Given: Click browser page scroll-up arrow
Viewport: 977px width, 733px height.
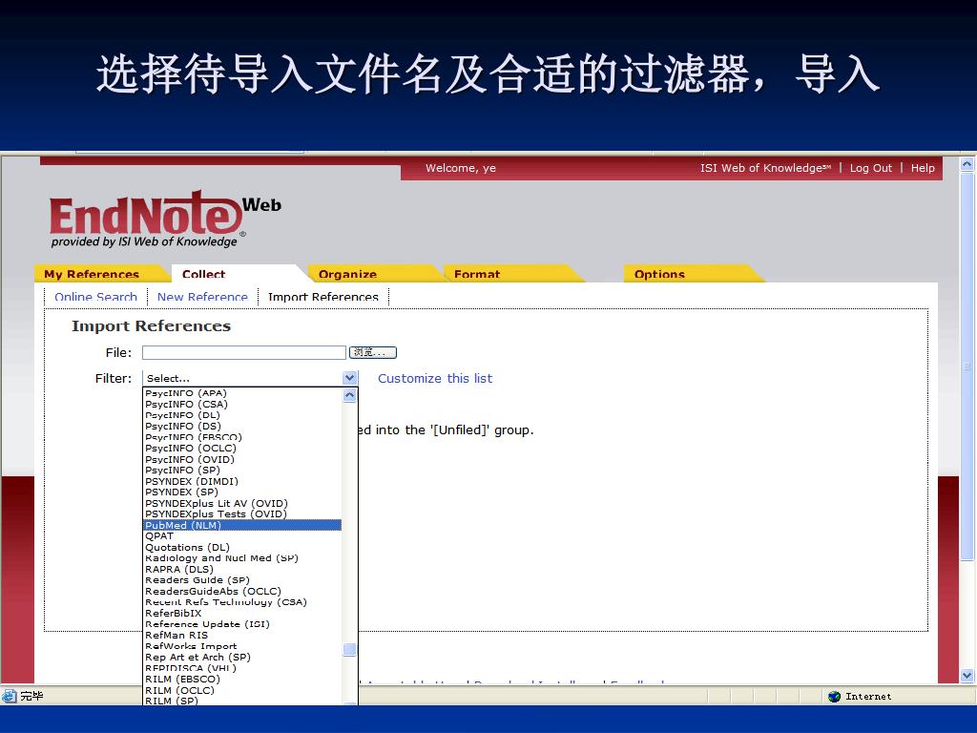Looking at the screenshot, I should click(x=967, y=164).
